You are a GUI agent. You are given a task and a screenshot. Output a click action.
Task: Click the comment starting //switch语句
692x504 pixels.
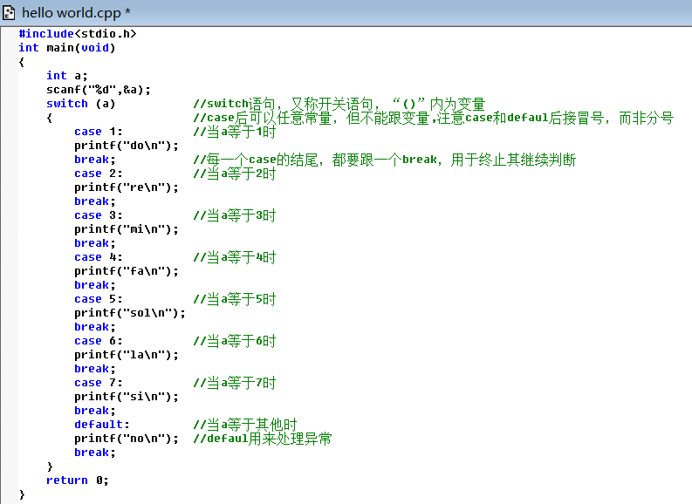(339, 104)
